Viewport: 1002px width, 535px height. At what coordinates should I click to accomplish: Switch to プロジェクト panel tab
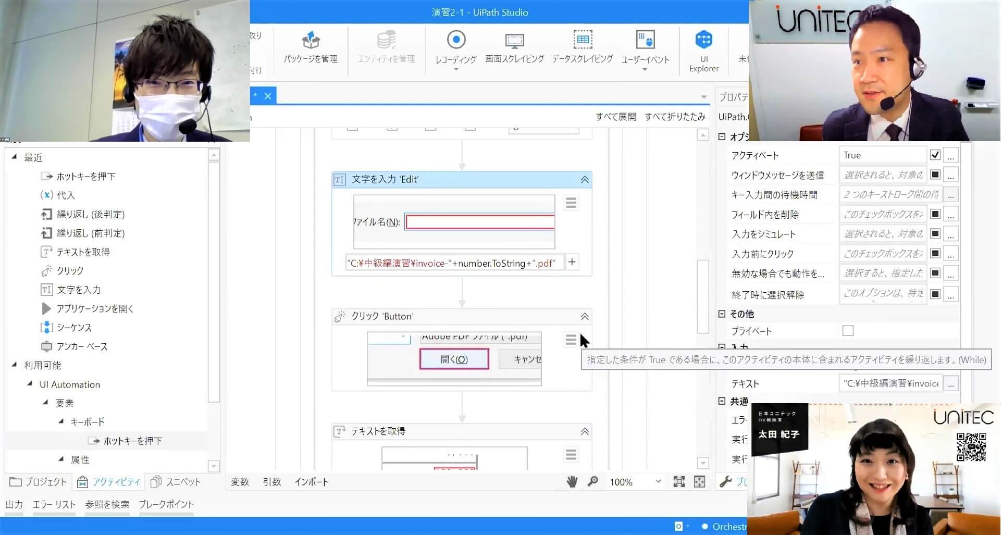point(39,482)
